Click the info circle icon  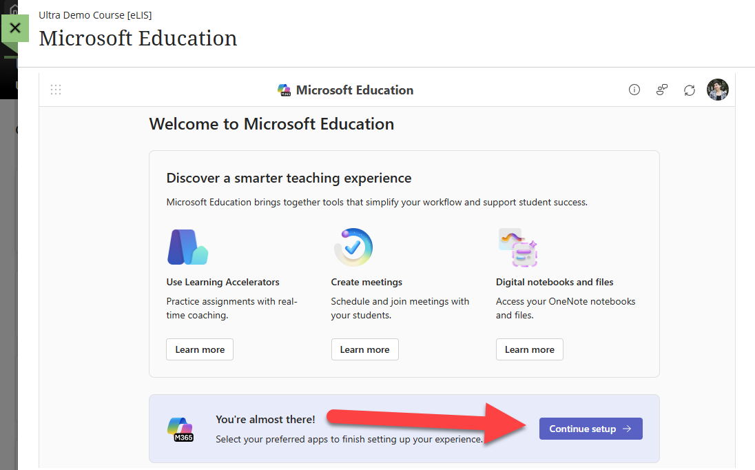pos(634,90)
